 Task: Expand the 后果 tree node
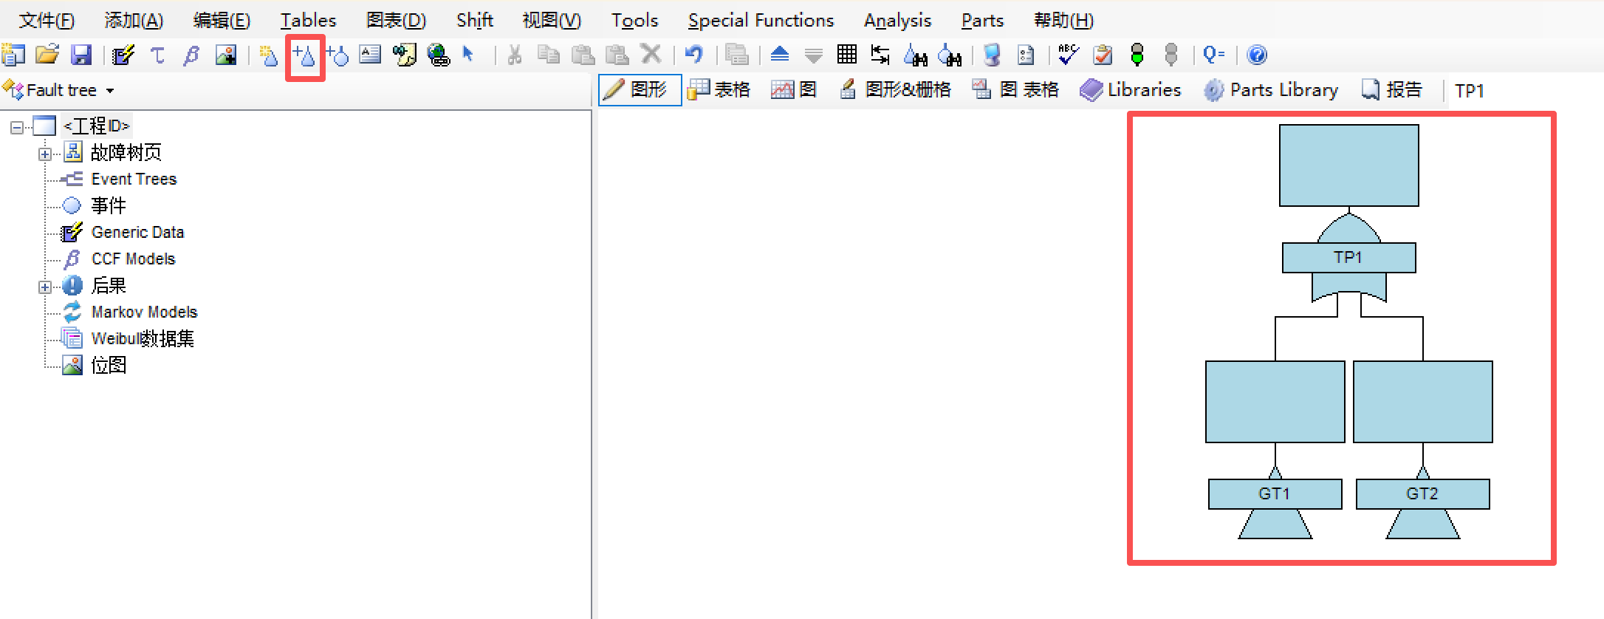[45, 287]
